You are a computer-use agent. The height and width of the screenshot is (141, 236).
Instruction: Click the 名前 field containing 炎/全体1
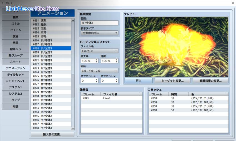[x=99, y=23]
